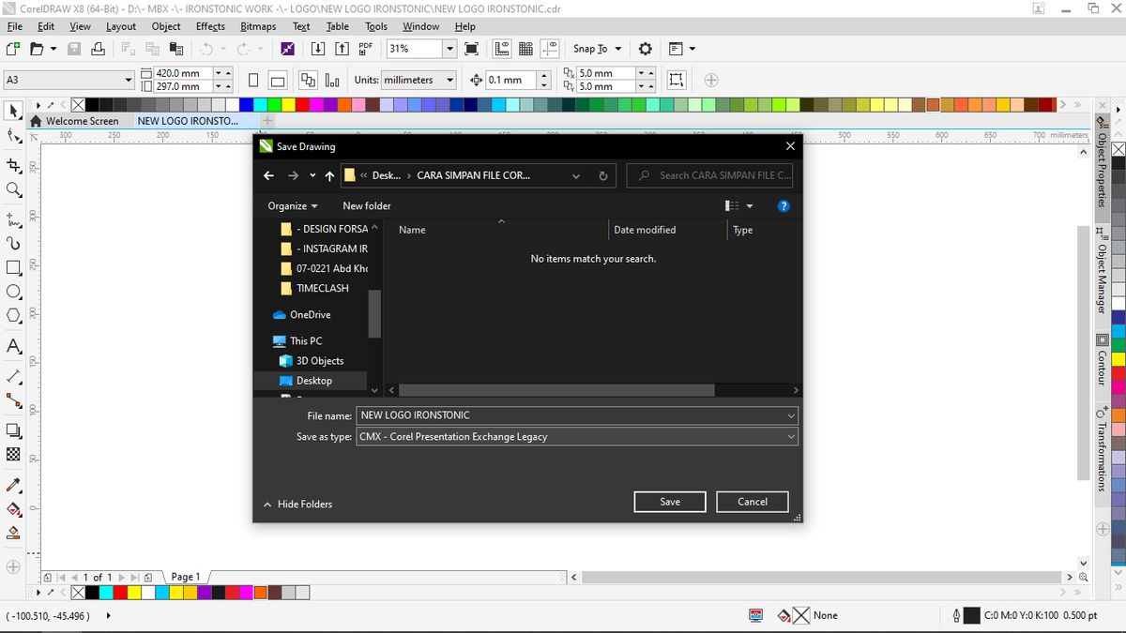Select the Interactive Fill tool
The width and height of the screenshot is (1126, 633).
point(13,510)
